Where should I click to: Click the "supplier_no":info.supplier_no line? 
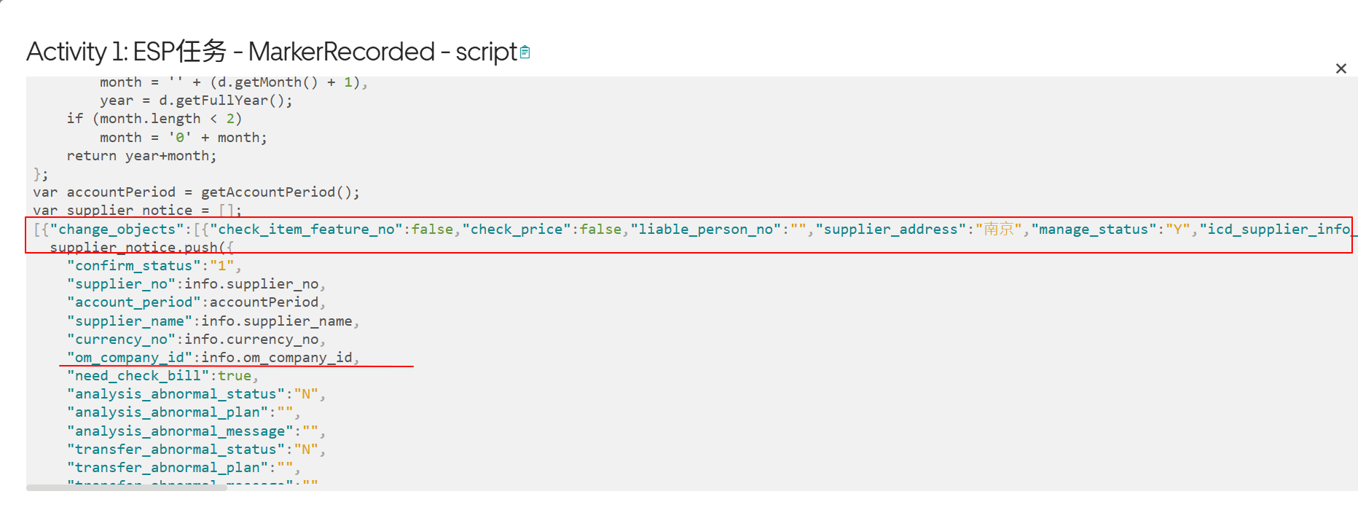tap(197, 283)
